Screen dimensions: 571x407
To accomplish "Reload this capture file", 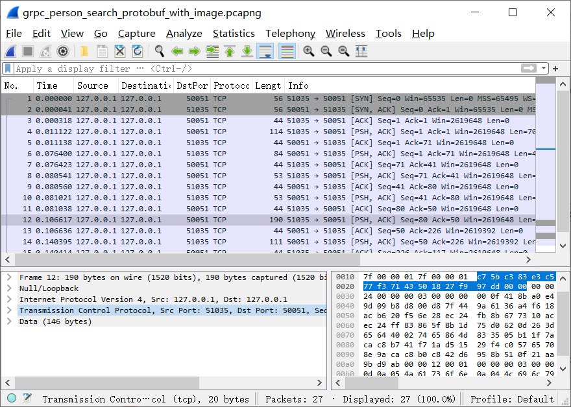I will point(136,51).
